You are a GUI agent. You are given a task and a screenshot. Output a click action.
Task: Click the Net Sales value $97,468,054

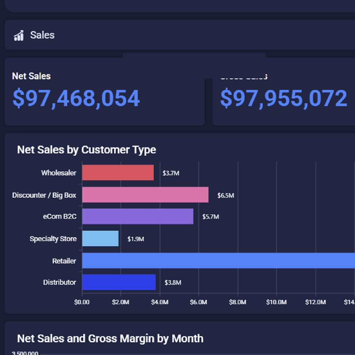tap(76, 98)
